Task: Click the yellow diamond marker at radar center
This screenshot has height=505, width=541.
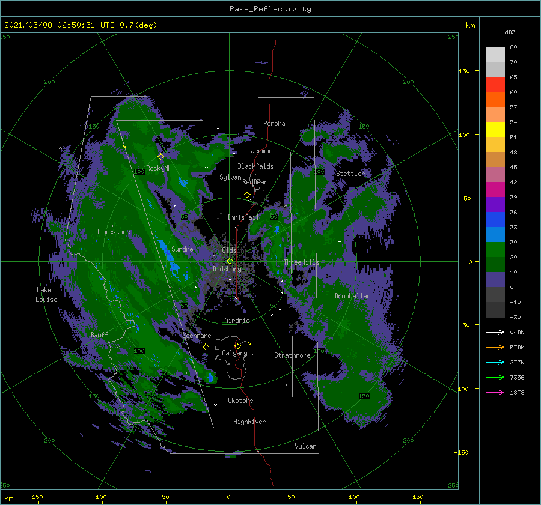Action: click(230, 261)
